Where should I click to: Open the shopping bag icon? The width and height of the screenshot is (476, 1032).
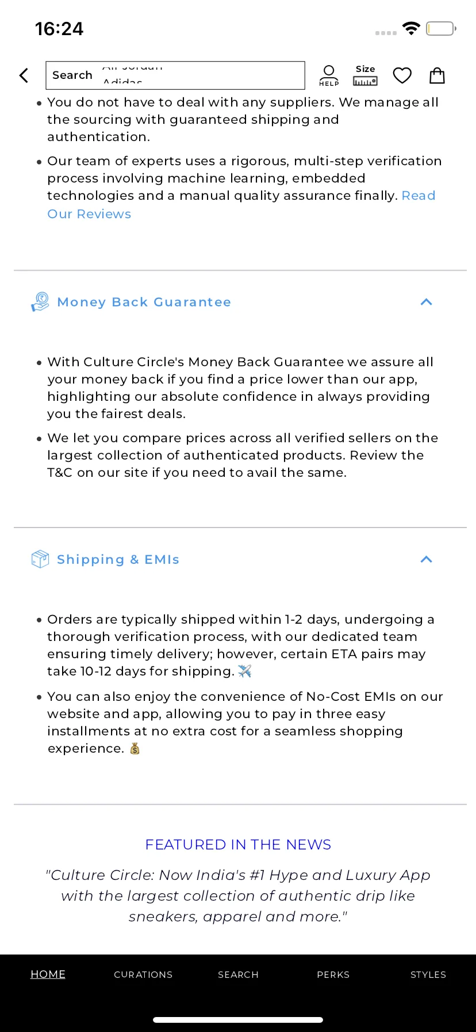coord(437,75)
